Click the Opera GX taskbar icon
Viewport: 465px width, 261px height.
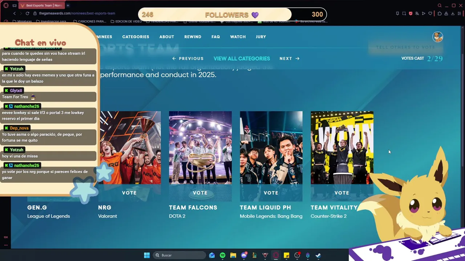tap(276, 255)
